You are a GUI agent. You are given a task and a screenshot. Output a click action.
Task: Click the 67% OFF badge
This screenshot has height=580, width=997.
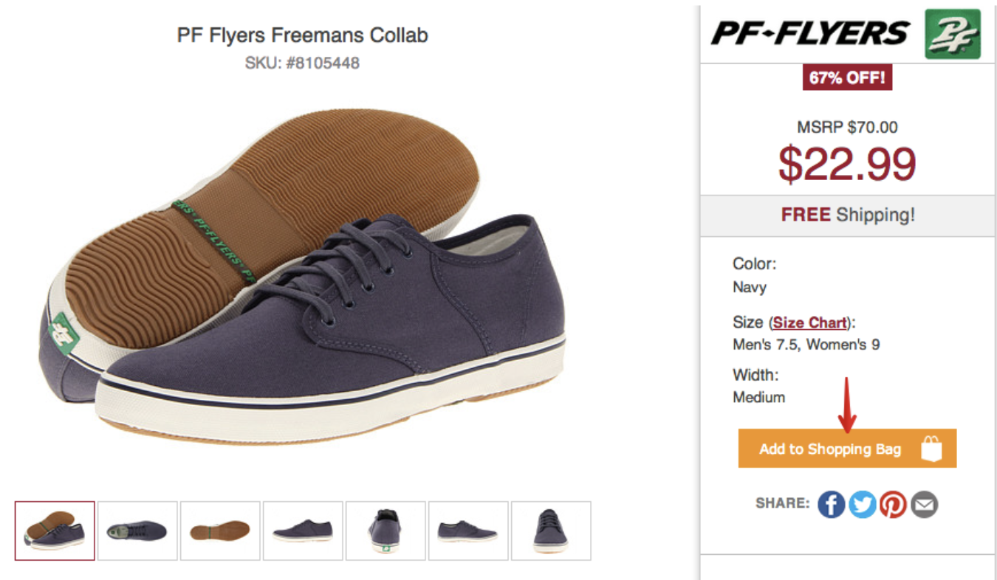847,77
